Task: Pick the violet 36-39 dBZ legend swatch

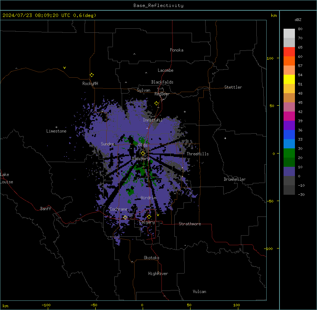Action: click(289, 126)
